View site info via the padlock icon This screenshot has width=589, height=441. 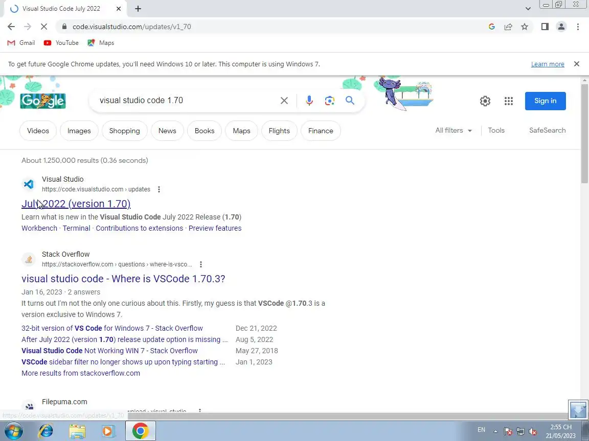[x=64, y=27]
